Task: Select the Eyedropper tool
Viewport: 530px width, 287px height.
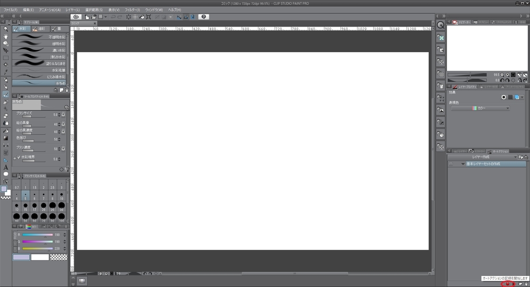Action: (x=6, y=72)
